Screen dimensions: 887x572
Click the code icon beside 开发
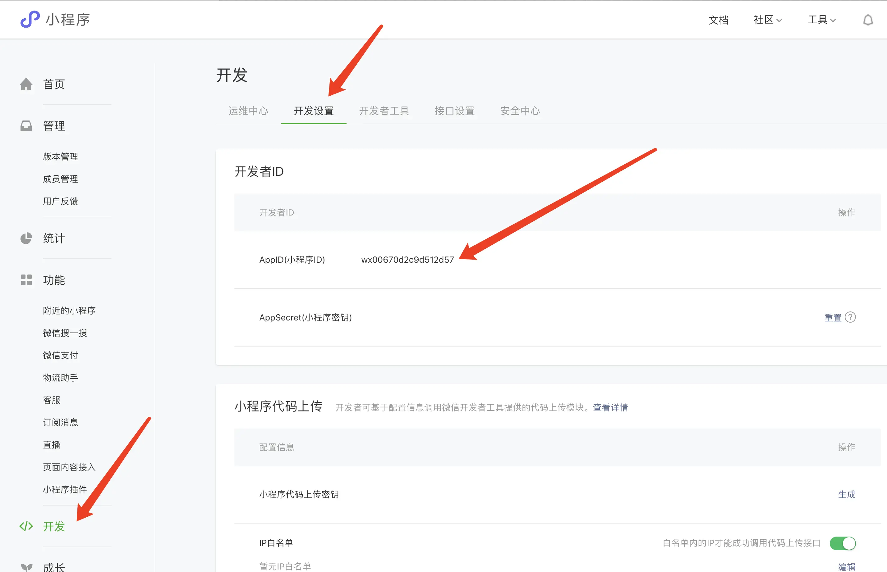click(x=26, y=526)
